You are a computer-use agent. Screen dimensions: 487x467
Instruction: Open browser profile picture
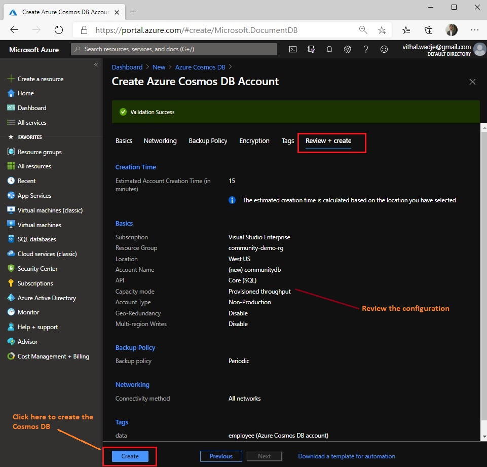coord(452,30)
